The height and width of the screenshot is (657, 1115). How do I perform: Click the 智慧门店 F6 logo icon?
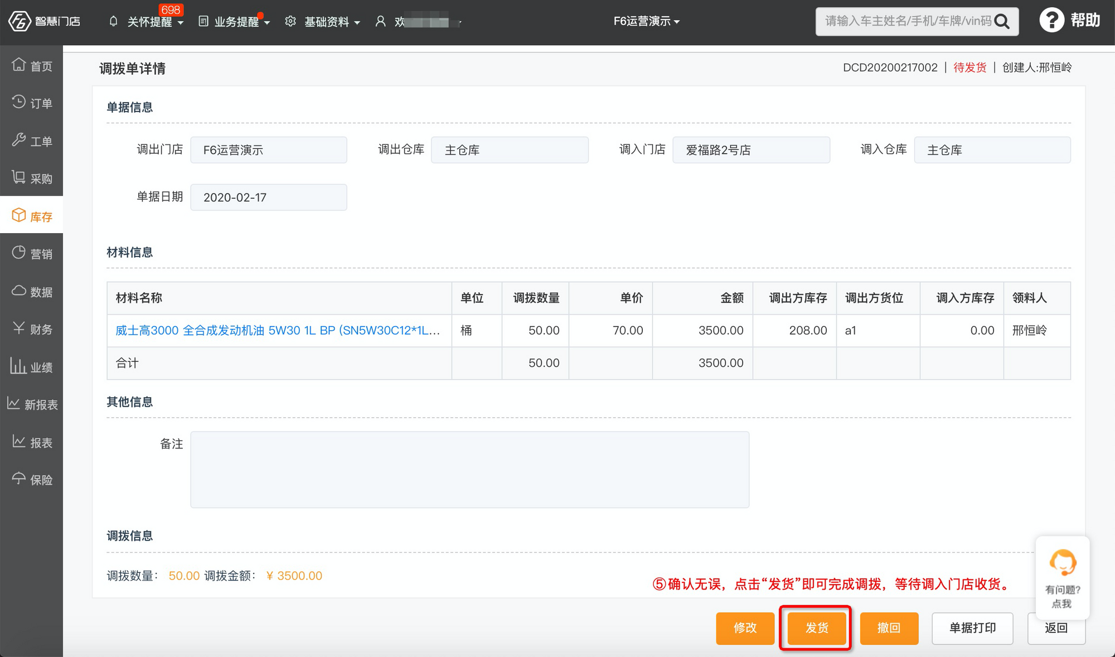pos(20,21)
